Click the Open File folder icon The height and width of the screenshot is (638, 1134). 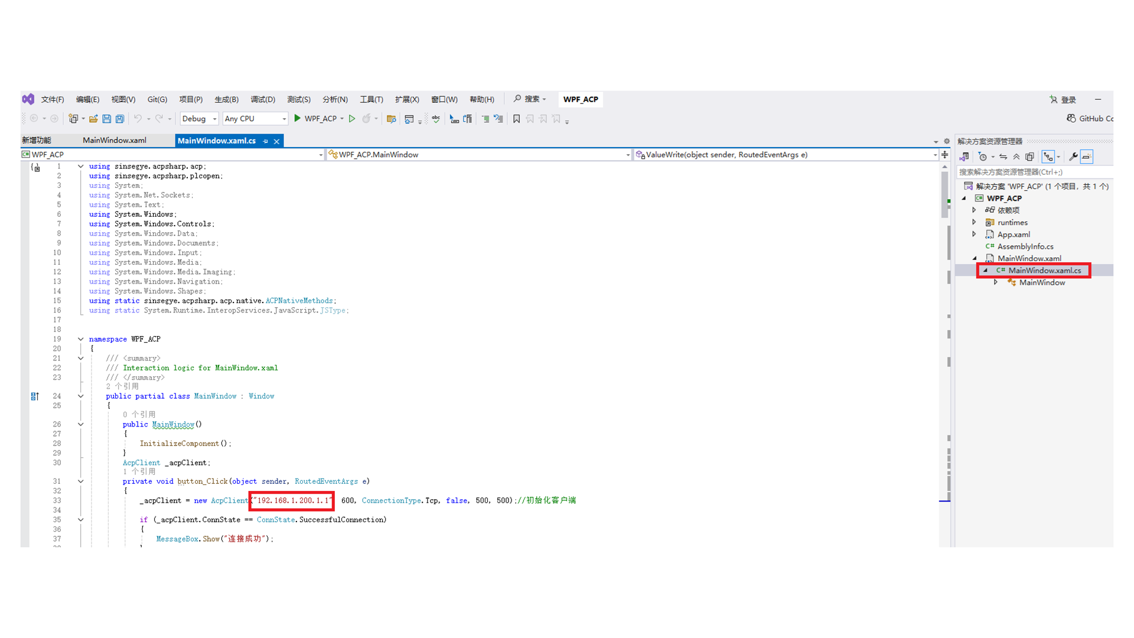93,119
